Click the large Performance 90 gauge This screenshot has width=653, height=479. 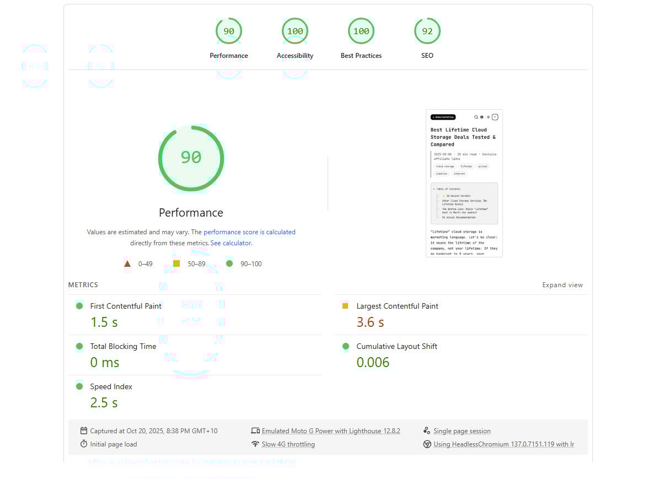click(191, 158)
